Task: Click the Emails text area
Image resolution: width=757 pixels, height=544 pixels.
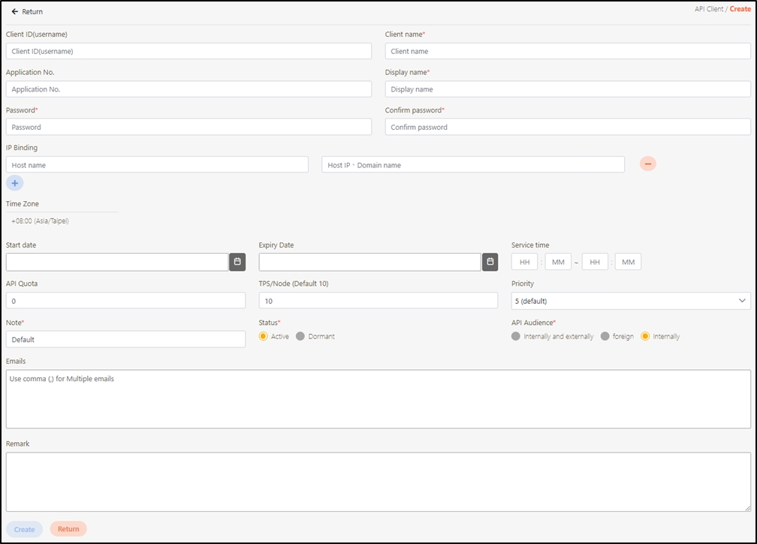Action: (x=378, y=398)
